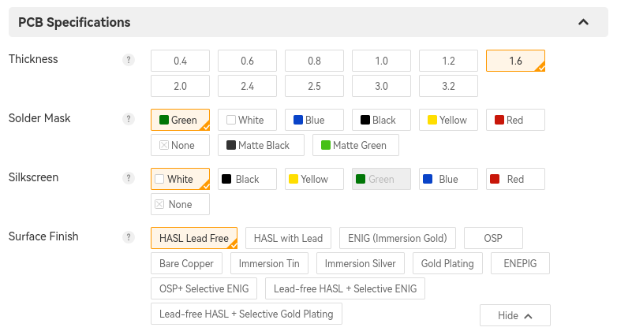617x331 pixels.
Task: Open the Silkscreen help question mark icon
Action: pyautogui.click(x=129, y=178)
